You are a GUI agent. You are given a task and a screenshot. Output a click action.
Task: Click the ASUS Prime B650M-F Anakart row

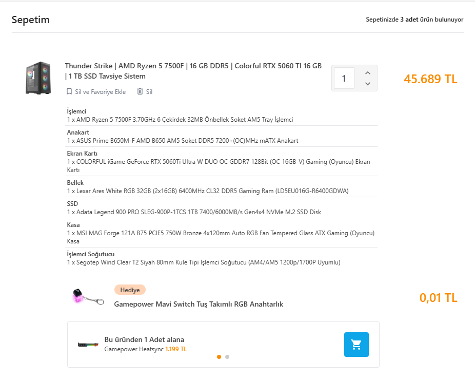[222, 137]
